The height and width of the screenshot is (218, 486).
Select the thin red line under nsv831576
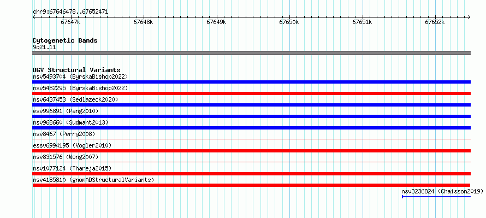point(251,162)
